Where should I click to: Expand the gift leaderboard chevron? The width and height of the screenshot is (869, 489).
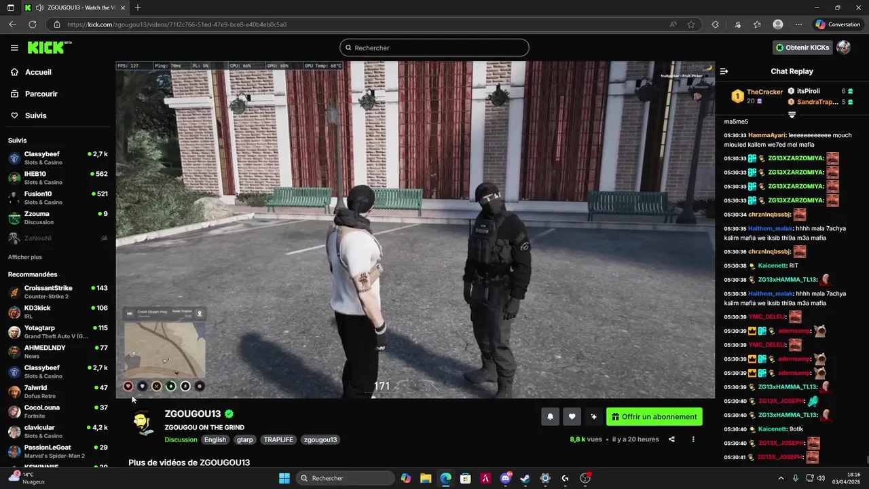pos(792,115)
